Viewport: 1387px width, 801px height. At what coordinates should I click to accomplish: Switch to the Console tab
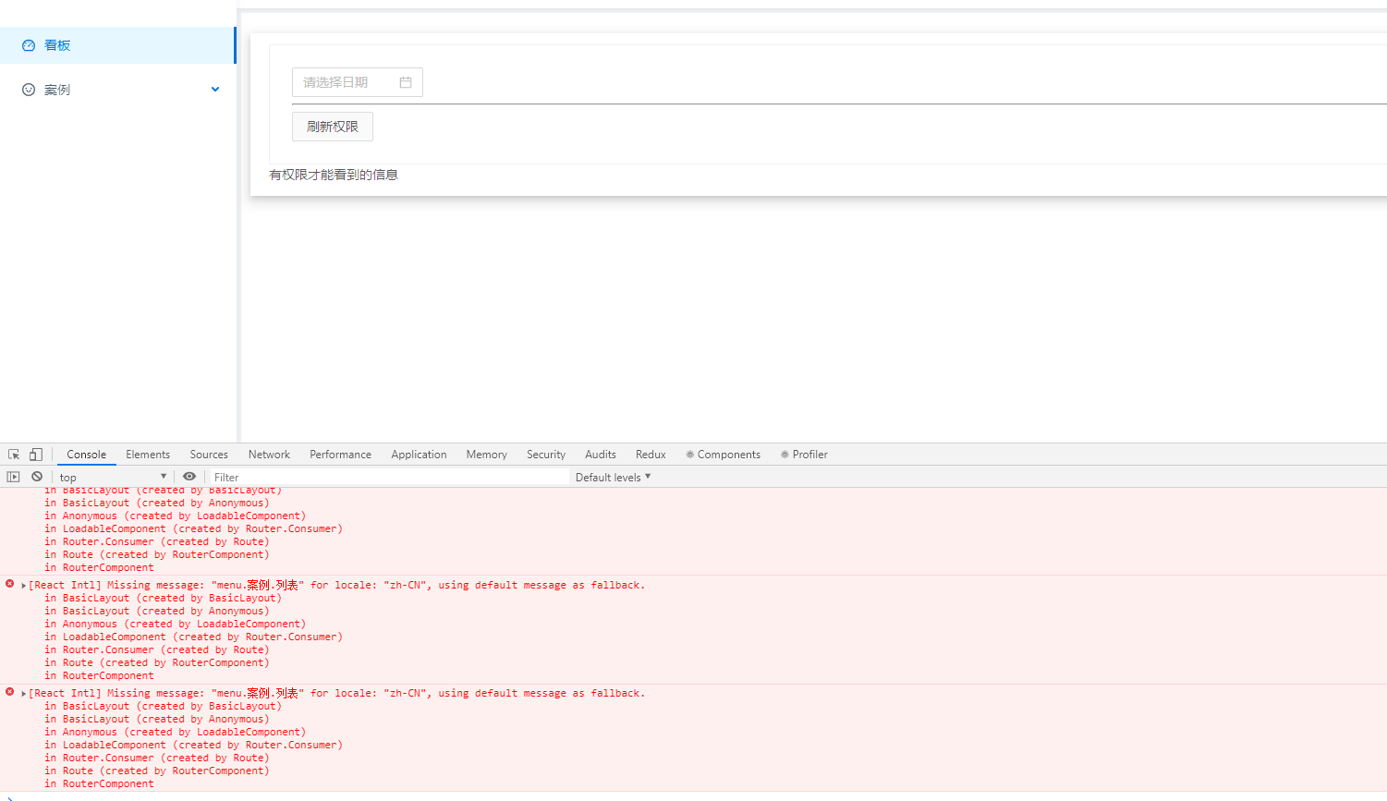click(87, 455)
